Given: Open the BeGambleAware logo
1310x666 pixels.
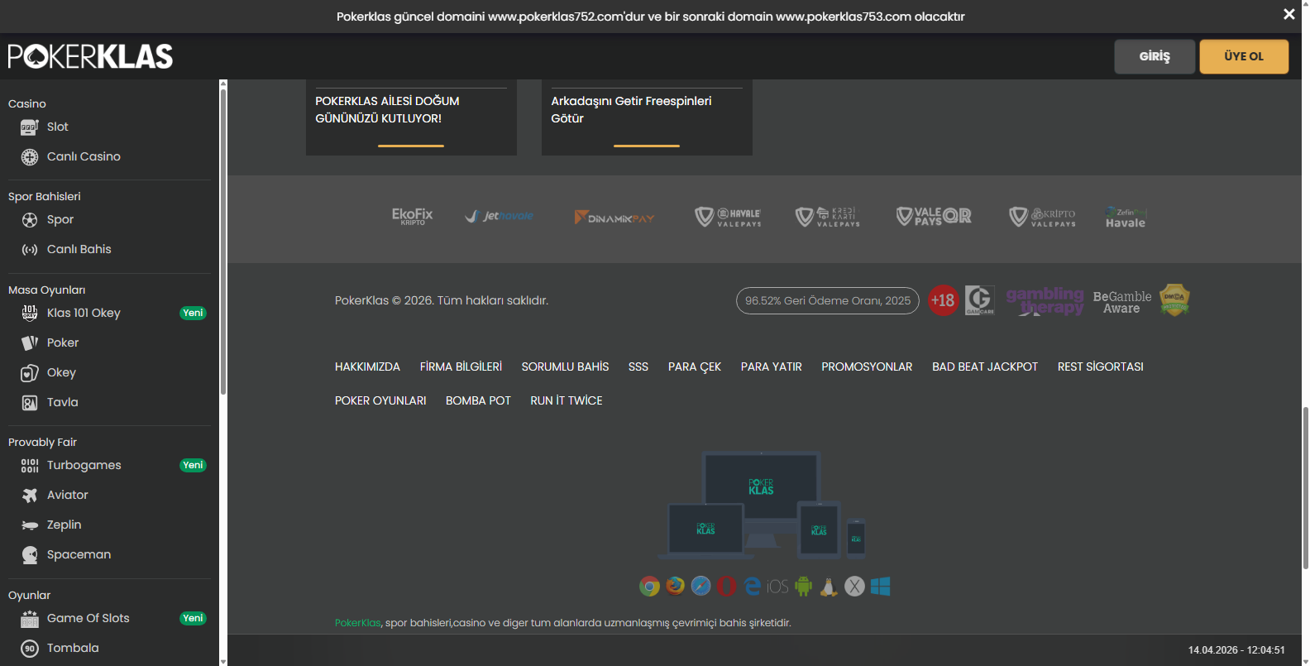Looking at the screenshot, I should (1122, 302).
